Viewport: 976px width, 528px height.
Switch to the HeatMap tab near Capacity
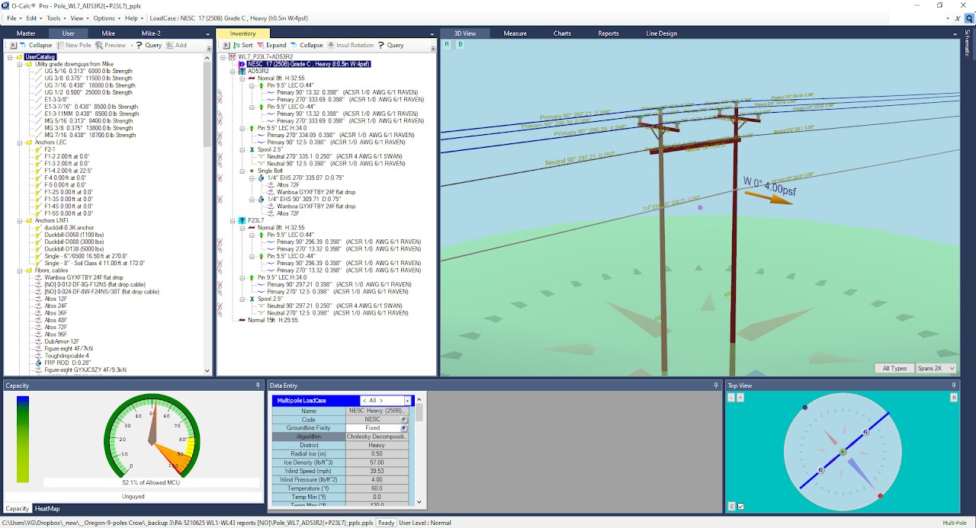point(47,508)
